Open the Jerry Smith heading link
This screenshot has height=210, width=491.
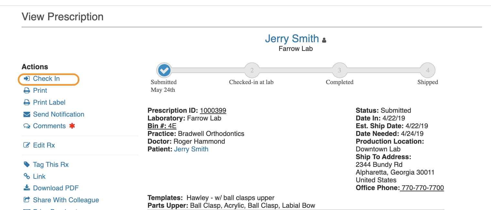[292, 39]
